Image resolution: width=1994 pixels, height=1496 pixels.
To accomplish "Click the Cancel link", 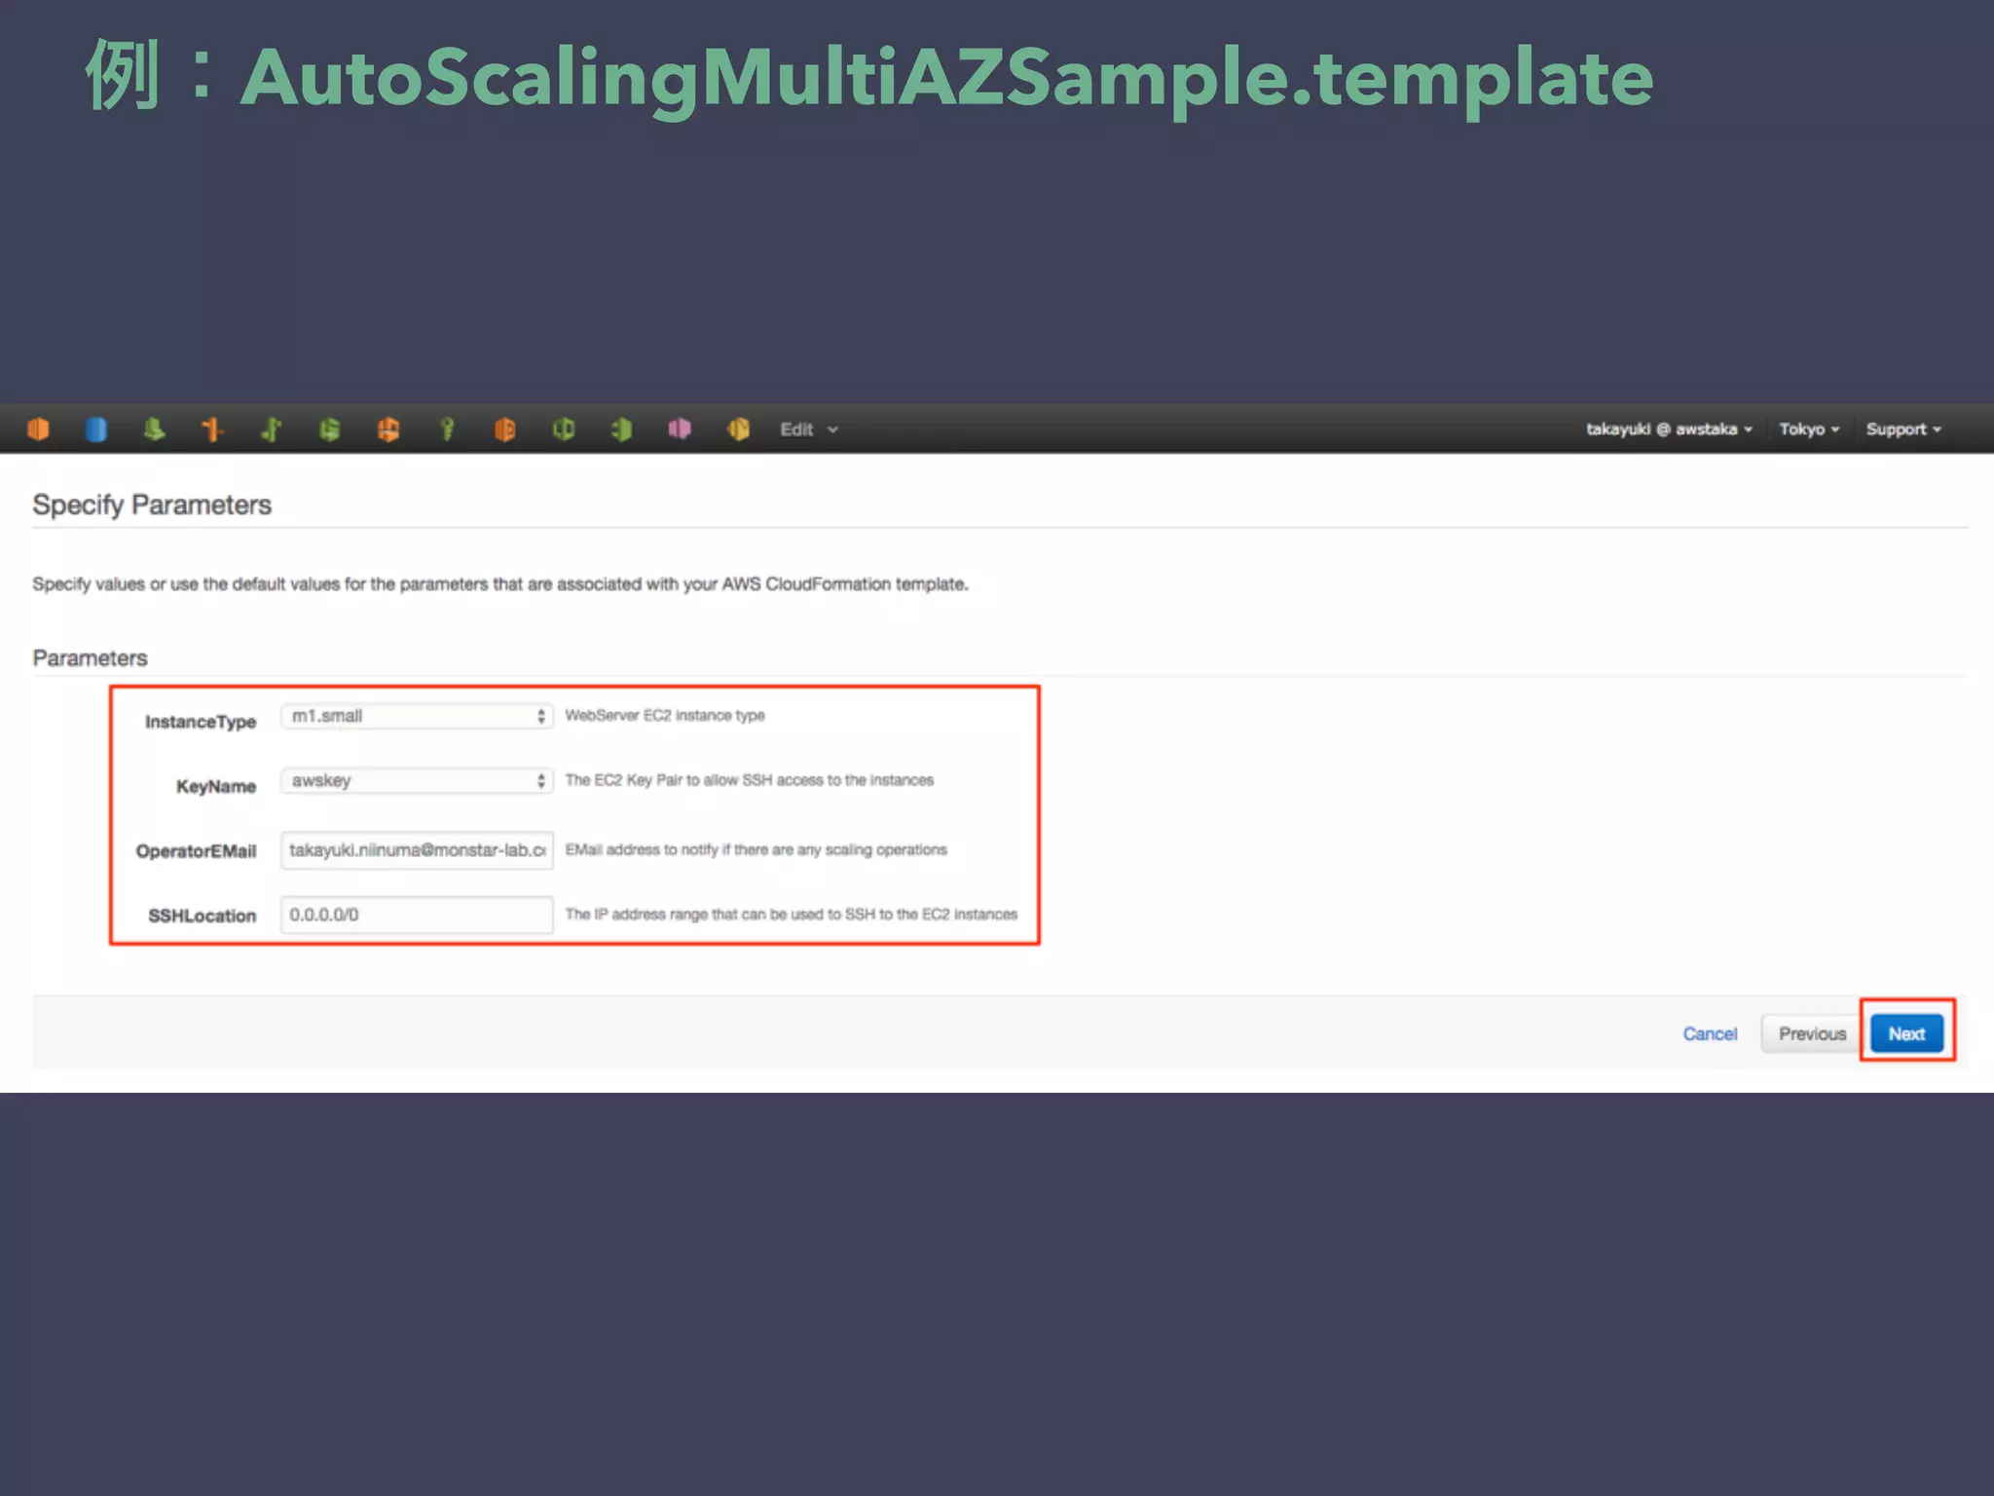I will click(1710, 1033).
